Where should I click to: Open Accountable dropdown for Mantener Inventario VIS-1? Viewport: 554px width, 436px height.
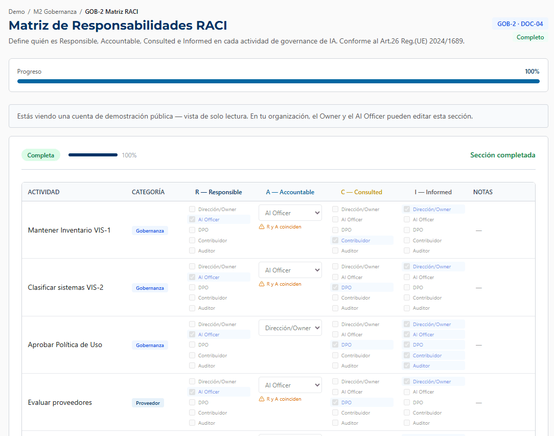click(290, 213)
